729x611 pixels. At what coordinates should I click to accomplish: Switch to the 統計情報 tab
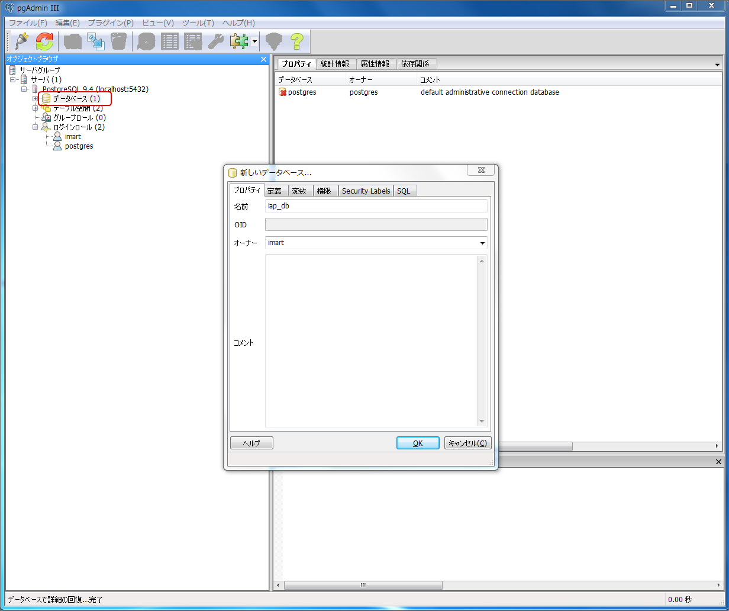pos(335,63)
